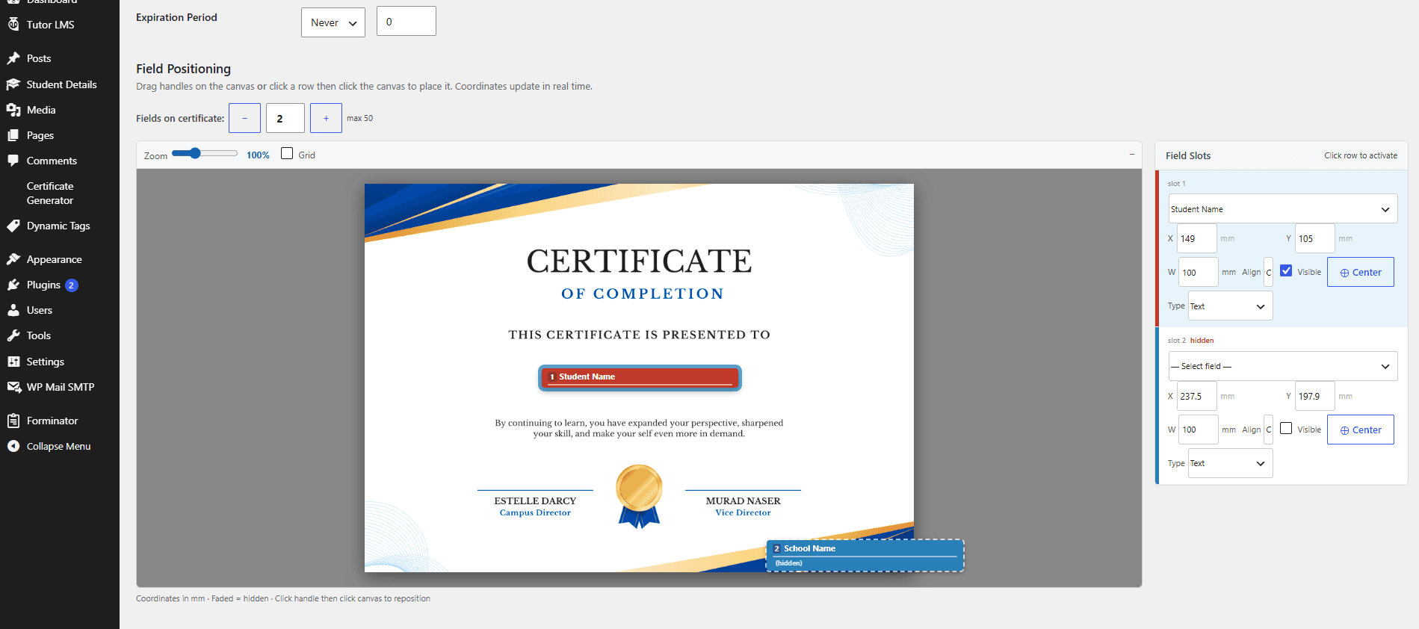The width and height of the screenshot is (1419, 629).
Task: Click slot 2 Y coordinate field
Action: point(1315,396)
